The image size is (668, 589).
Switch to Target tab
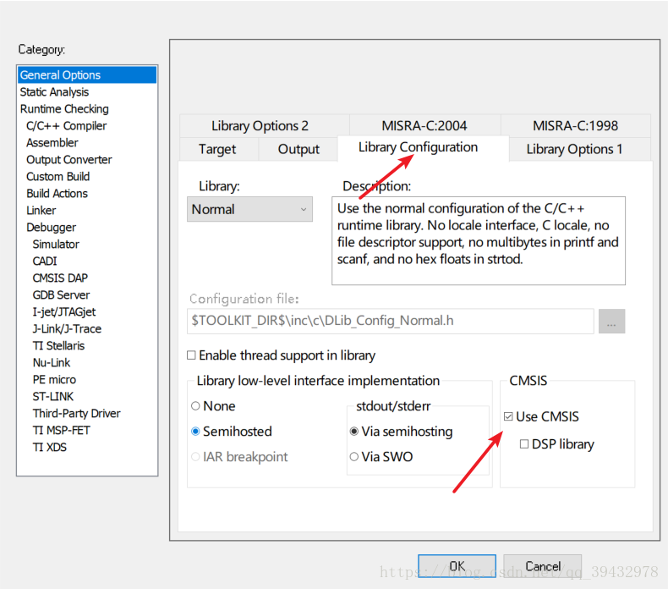217,149
